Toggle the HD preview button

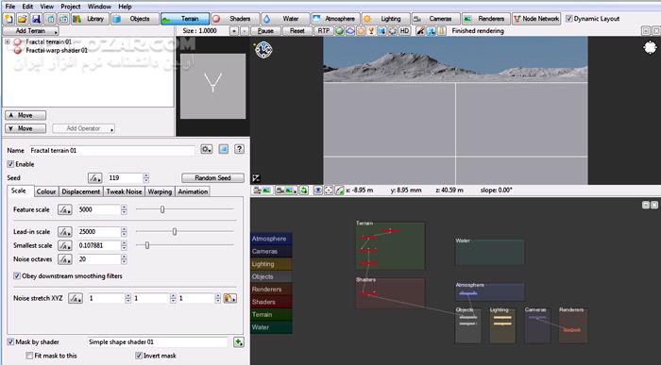point(404,31)
